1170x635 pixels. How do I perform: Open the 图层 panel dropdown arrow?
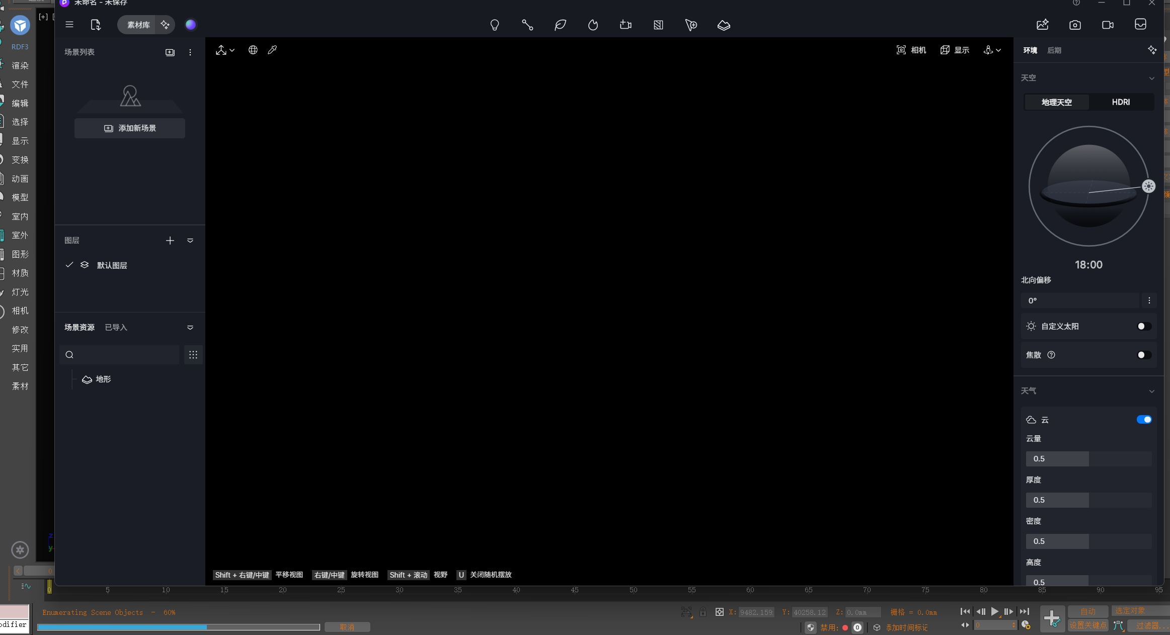pyautogui.click(x=190, y=241)
